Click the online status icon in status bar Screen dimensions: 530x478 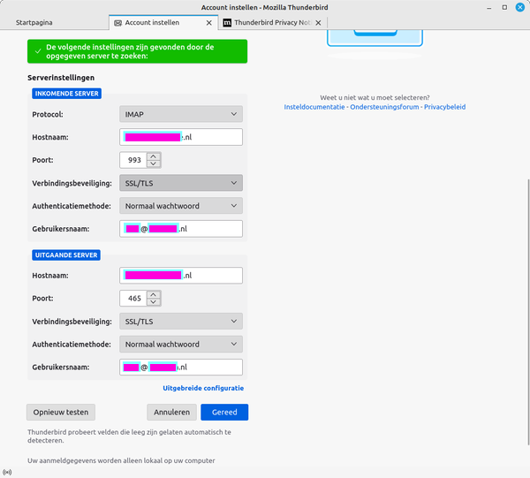pos(8,472)
